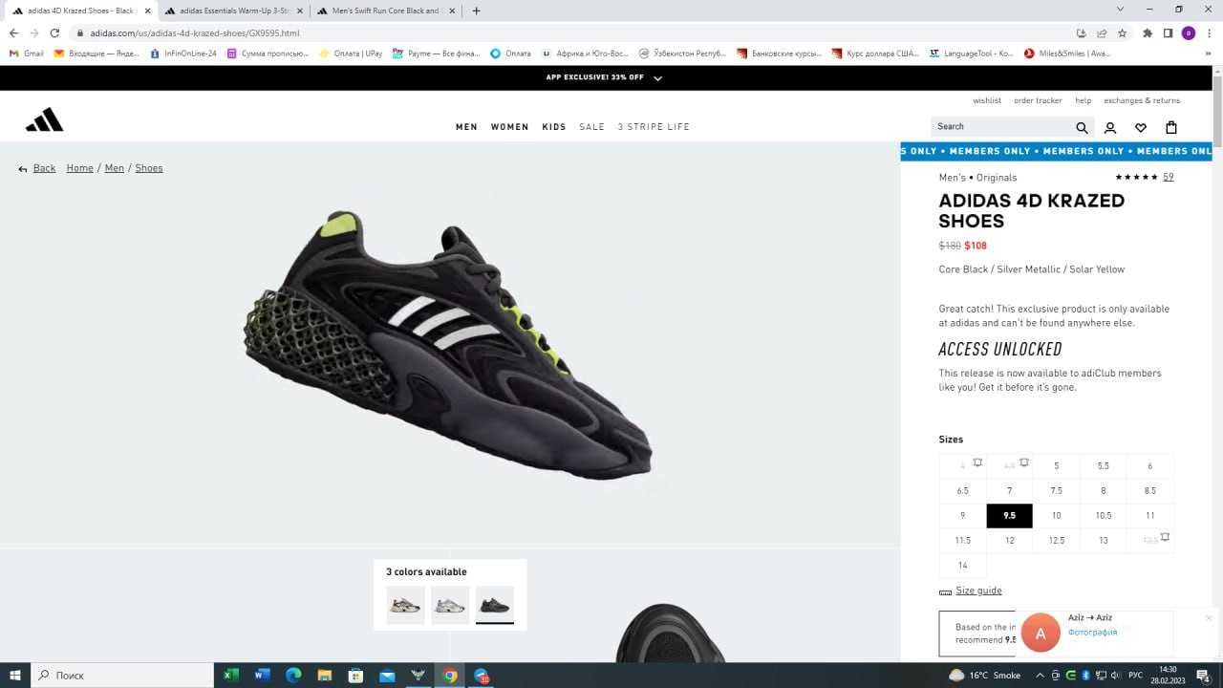
Task: Go to Shoes breadcrumb
Action: tap(149, 168)
